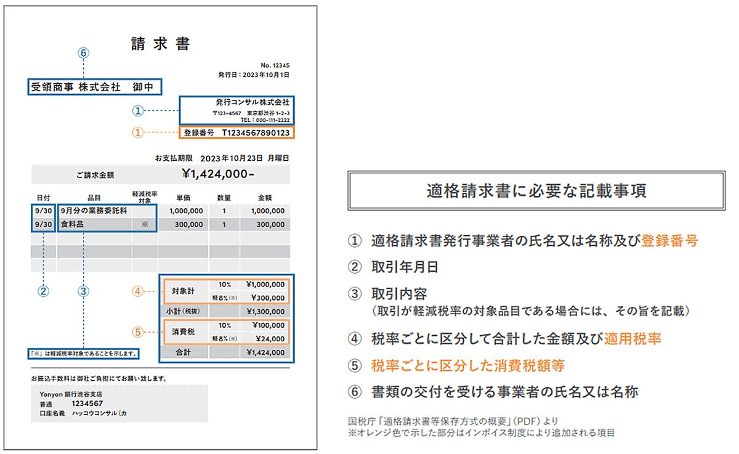Image resolution: width=739 pixels, height=454 pixels.
Task: Click the blue circled 2 below the date column
Action: 44,290
